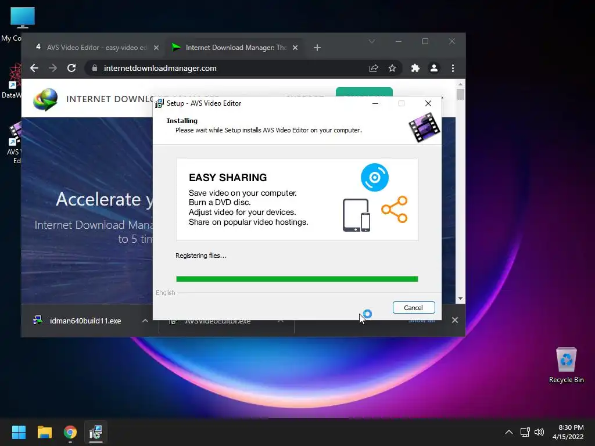The image size is (595, 446).
Task: Click the site lock icon in address bar
Action: 95,68
